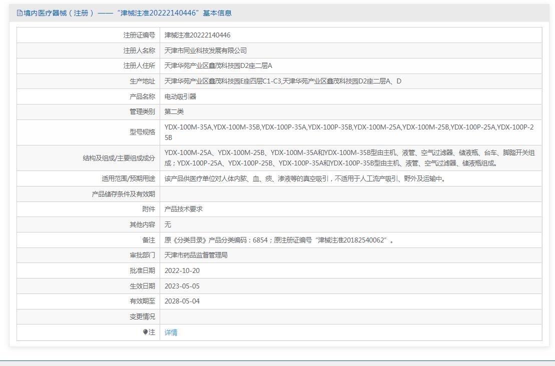Select registration number 津械注准20222140446 in the table

click(197, 35)
